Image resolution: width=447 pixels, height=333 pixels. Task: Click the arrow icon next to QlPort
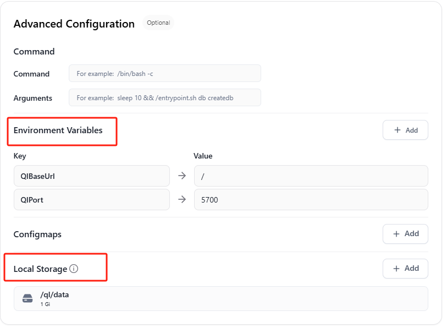(x=182, y=200)
